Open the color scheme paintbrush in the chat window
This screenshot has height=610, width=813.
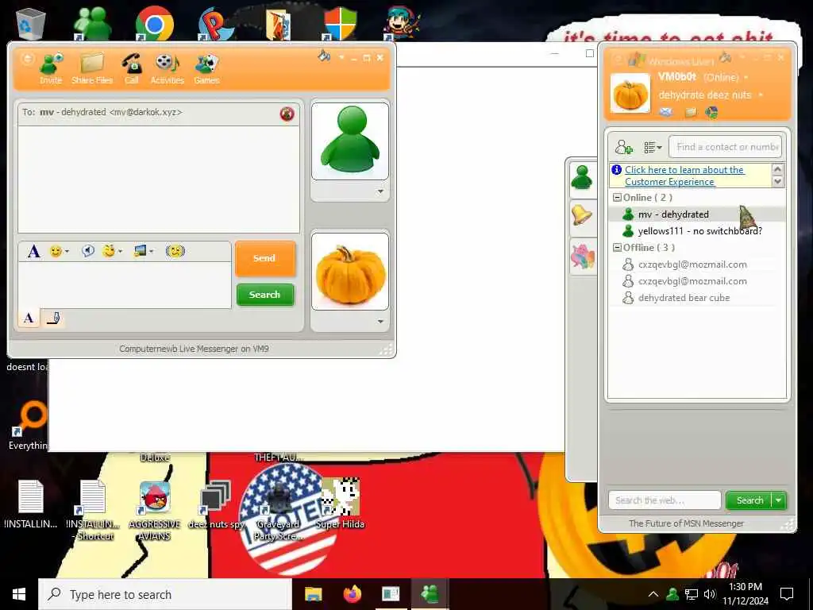point(324,56)
